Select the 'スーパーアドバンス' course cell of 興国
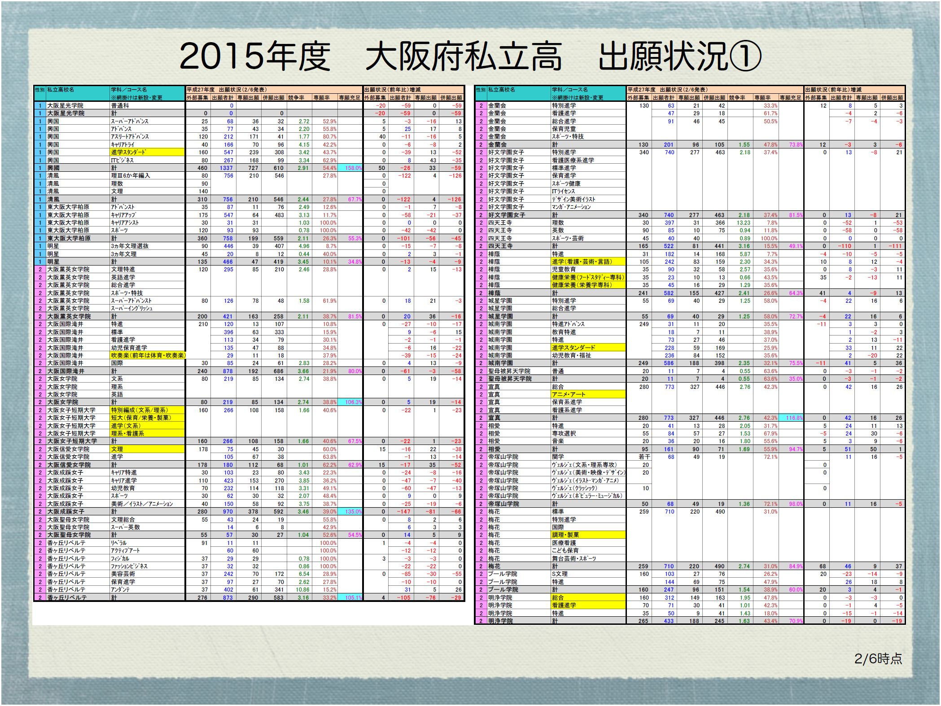Image resolution: width=941 pixels, height=706 pixels. [148, 121]
